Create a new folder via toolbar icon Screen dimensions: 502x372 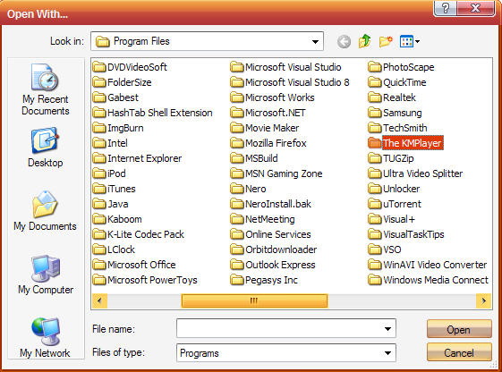click(x=386, y=42)
